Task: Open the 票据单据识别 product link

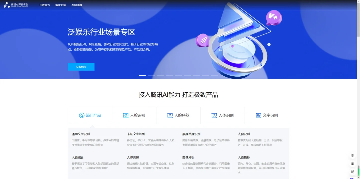Action: click(x=191, y=134)
